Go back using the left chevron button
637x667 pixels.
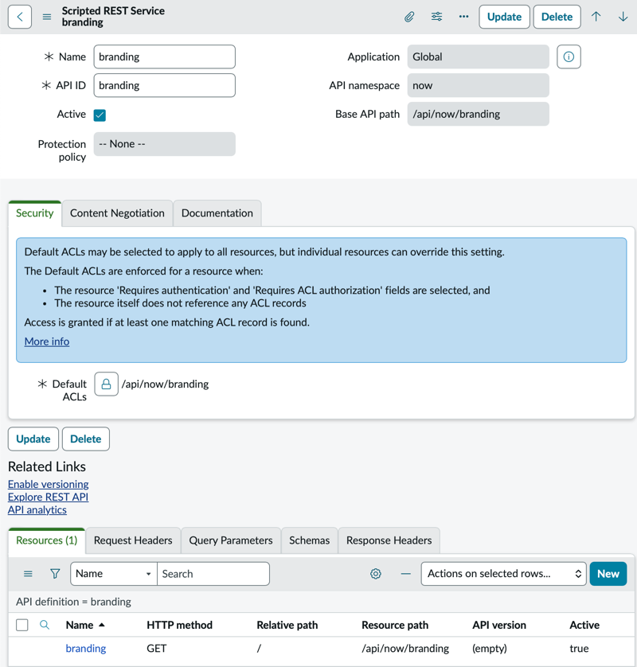[x=20, y=17]
